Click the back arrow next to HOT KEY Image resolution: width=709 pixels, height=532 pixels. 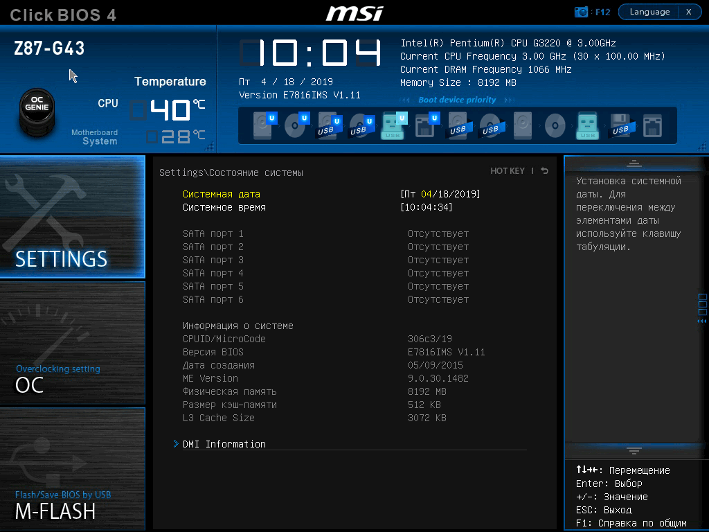(x=545, y=170)
